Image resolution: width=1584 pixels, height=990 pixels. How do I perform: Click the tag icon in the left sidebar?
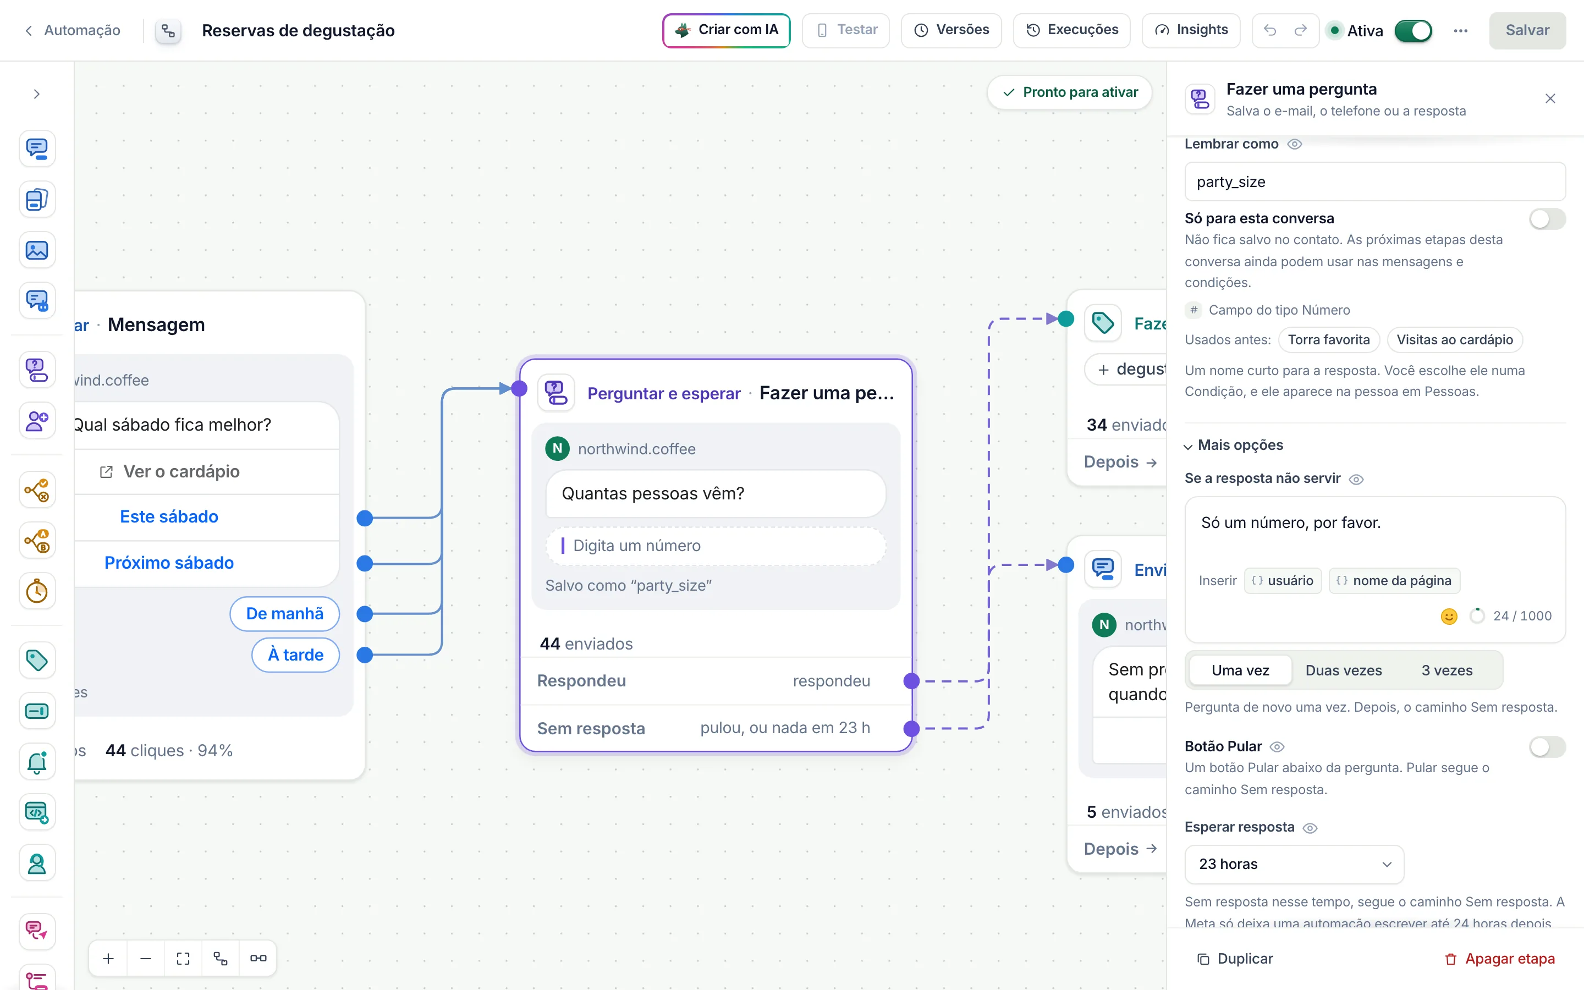point(37,660)
